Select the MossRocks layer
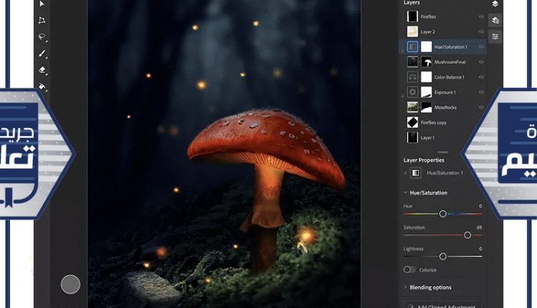 pyautogui.click(x=444, y=107)
